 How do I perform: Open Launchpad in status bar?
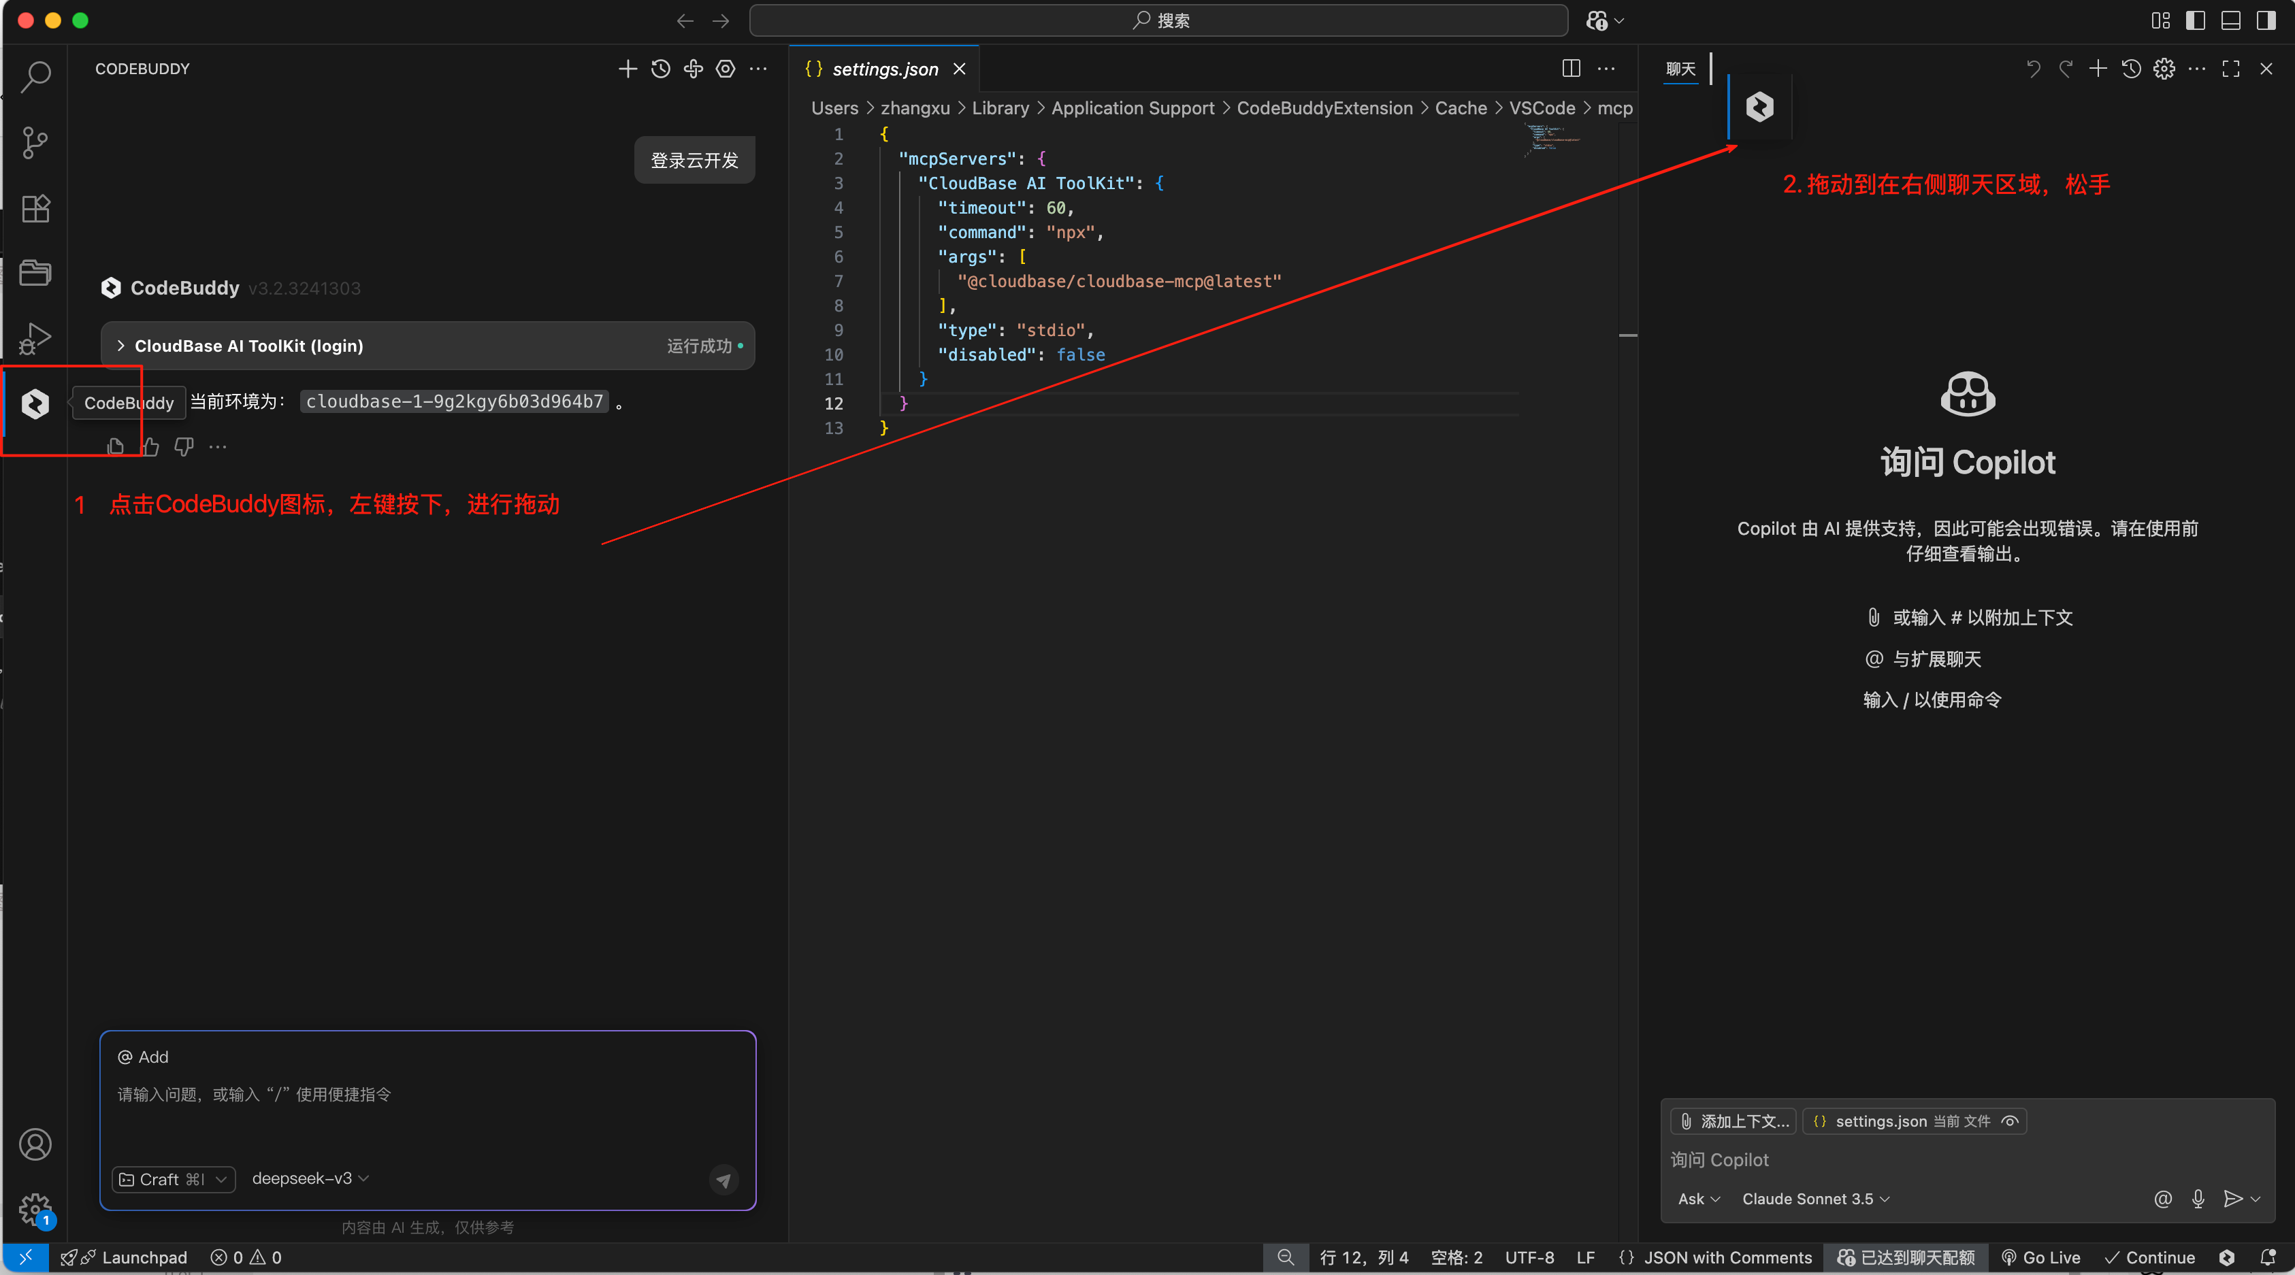point(123,1257)
